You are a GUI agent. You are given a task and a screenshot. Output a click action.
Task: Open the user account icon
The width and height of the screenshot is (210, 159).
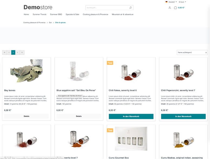click(x=170, y=8)
